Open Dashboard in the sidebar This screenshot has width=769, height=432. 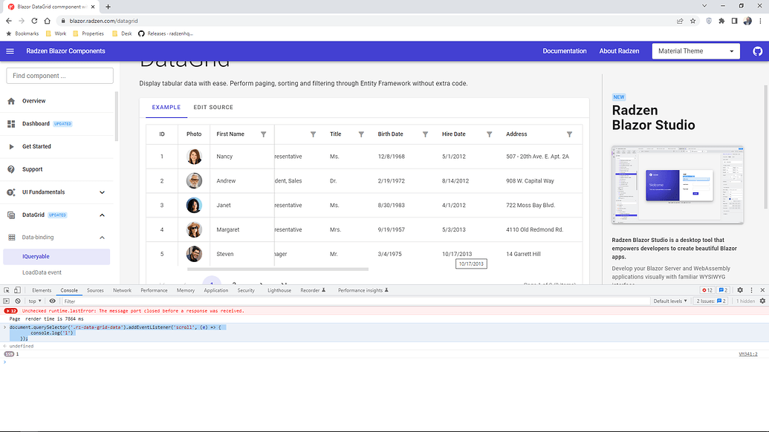click(x=57, y=124)
